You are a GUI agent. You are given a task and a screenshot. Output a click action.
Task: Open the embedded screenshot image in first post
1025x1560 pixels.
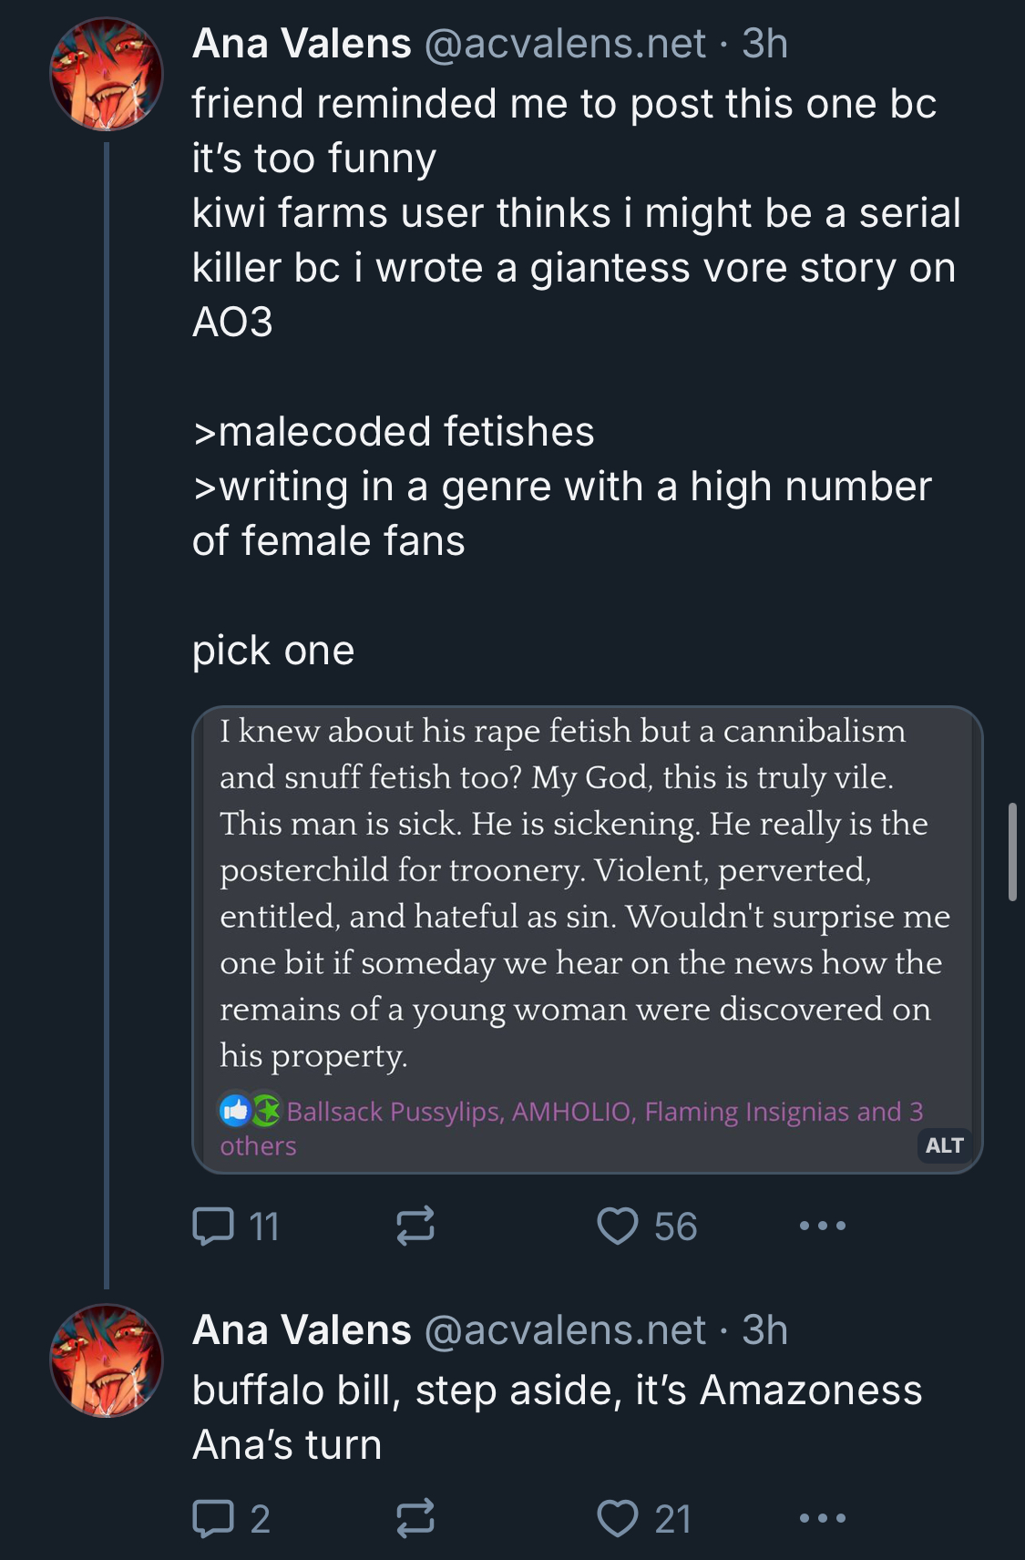click(587, 911)
